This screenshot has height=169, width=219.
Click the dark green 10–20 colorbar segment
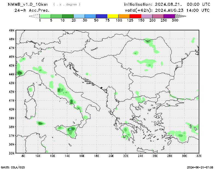(x=68, y=16)
